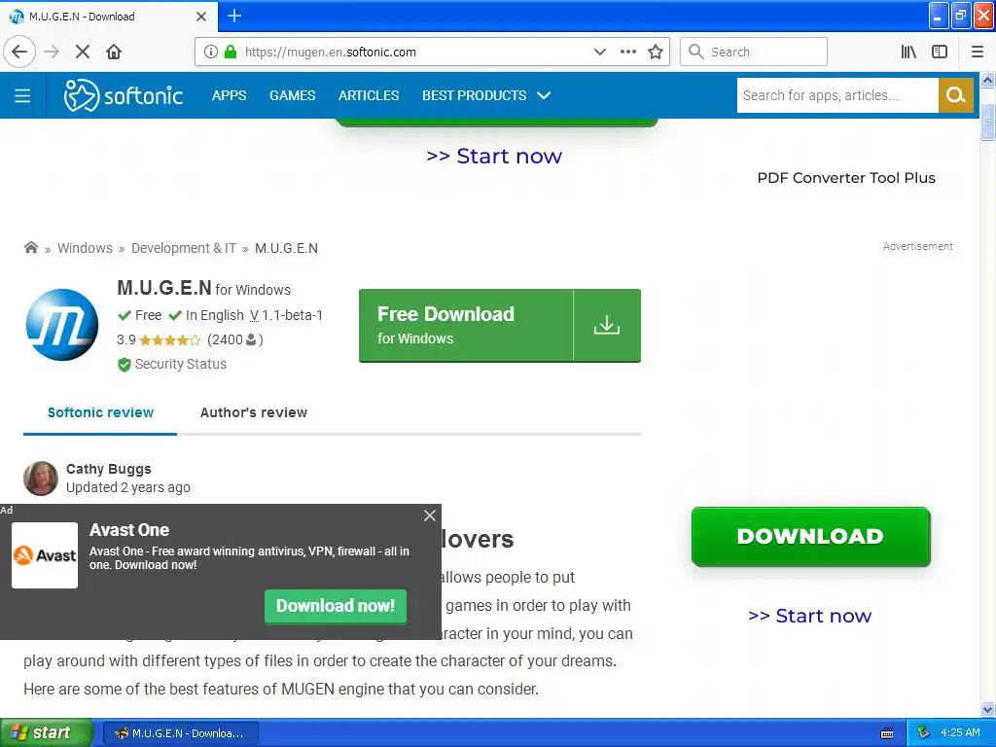The image size is (996, 747).
Task: Open the page actions three-dot menu
Action: point(627,52)
